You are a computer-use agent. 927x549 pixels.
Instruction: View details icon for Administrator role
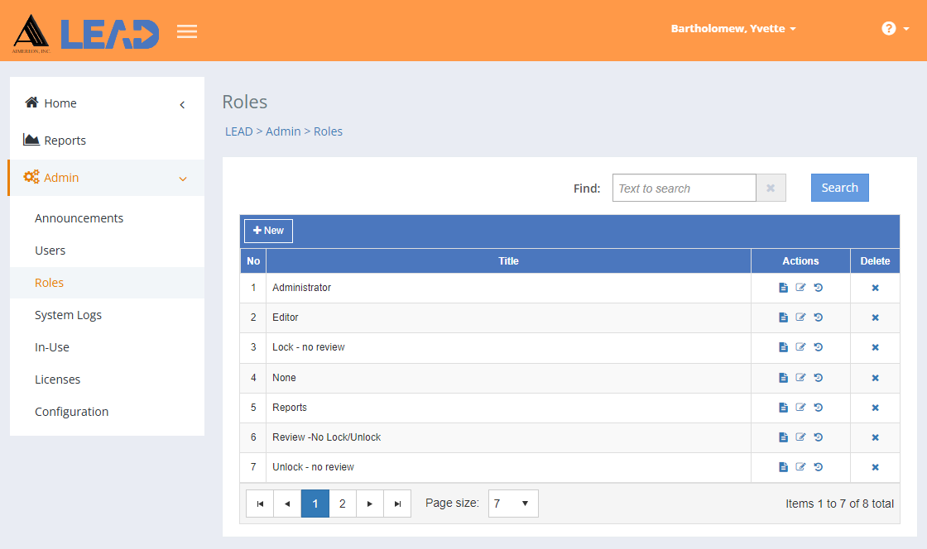click(x=783, y=288)
